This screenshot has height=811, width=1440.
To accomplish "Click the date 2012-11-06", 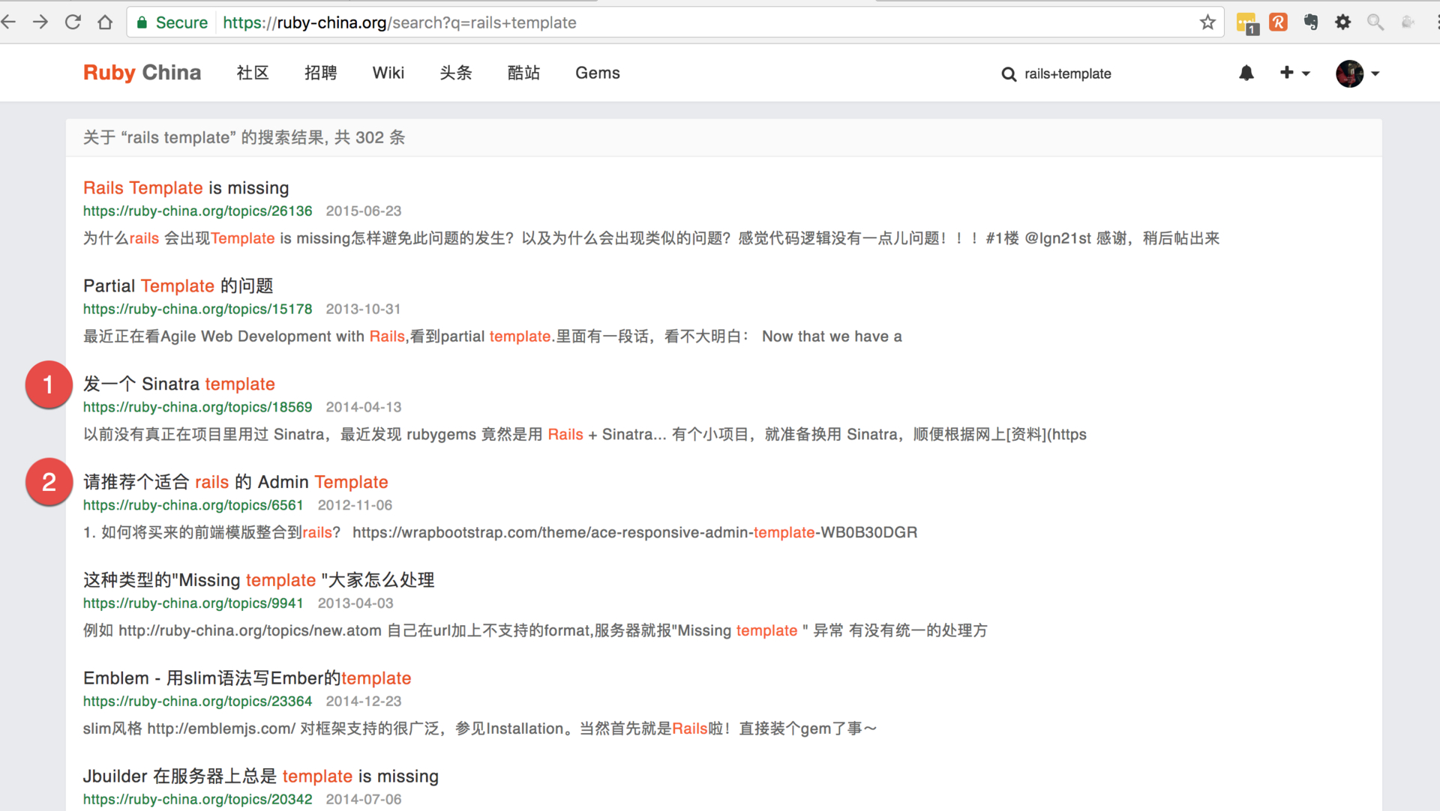I will (x=355, y=505).
